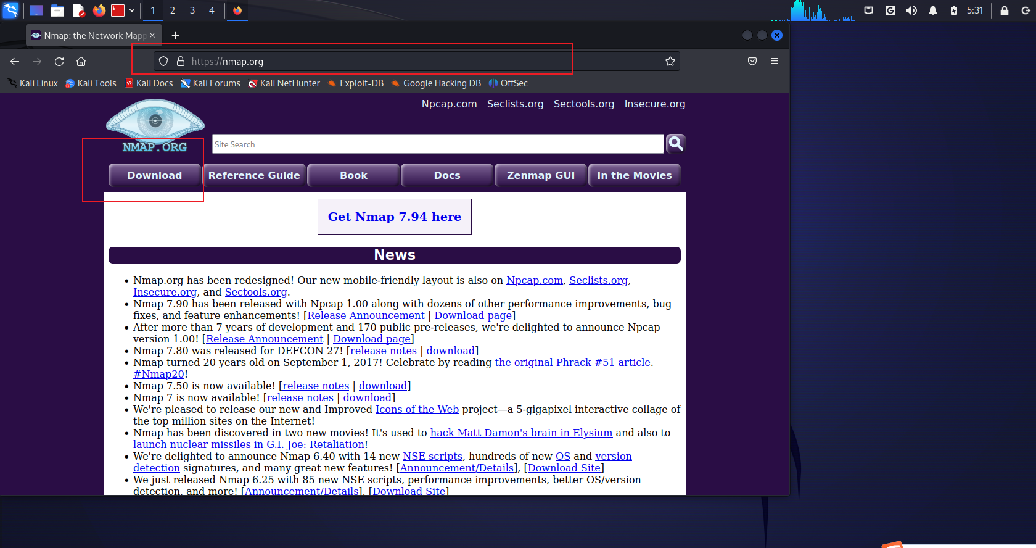Expand the terminal launcher dropdown arrow
Viewport: 1036px width, 548px height.
click(132, 10)
